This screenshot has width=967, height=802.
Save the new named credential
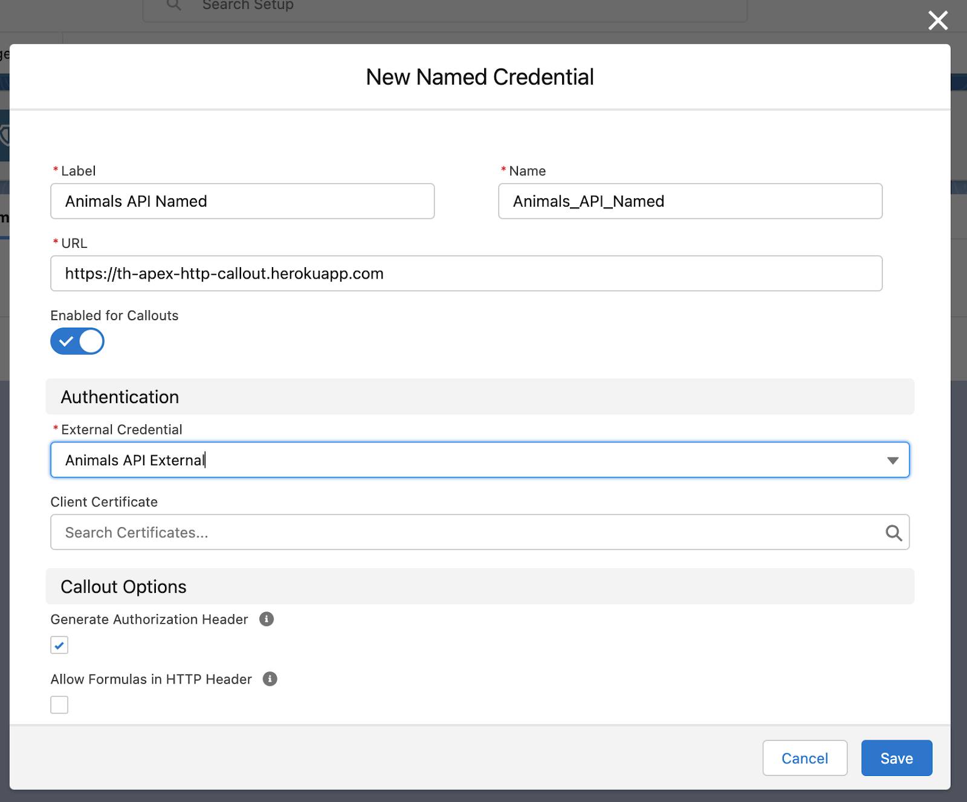[x=896, y=758]
